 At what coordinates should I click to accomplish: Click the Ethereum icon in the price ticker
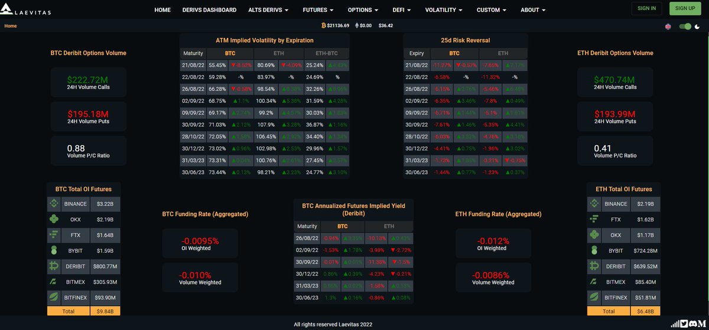coord(356,25)
